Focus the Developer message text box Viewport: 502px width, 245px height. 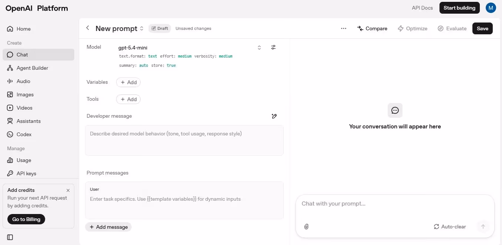pos(184,140)
